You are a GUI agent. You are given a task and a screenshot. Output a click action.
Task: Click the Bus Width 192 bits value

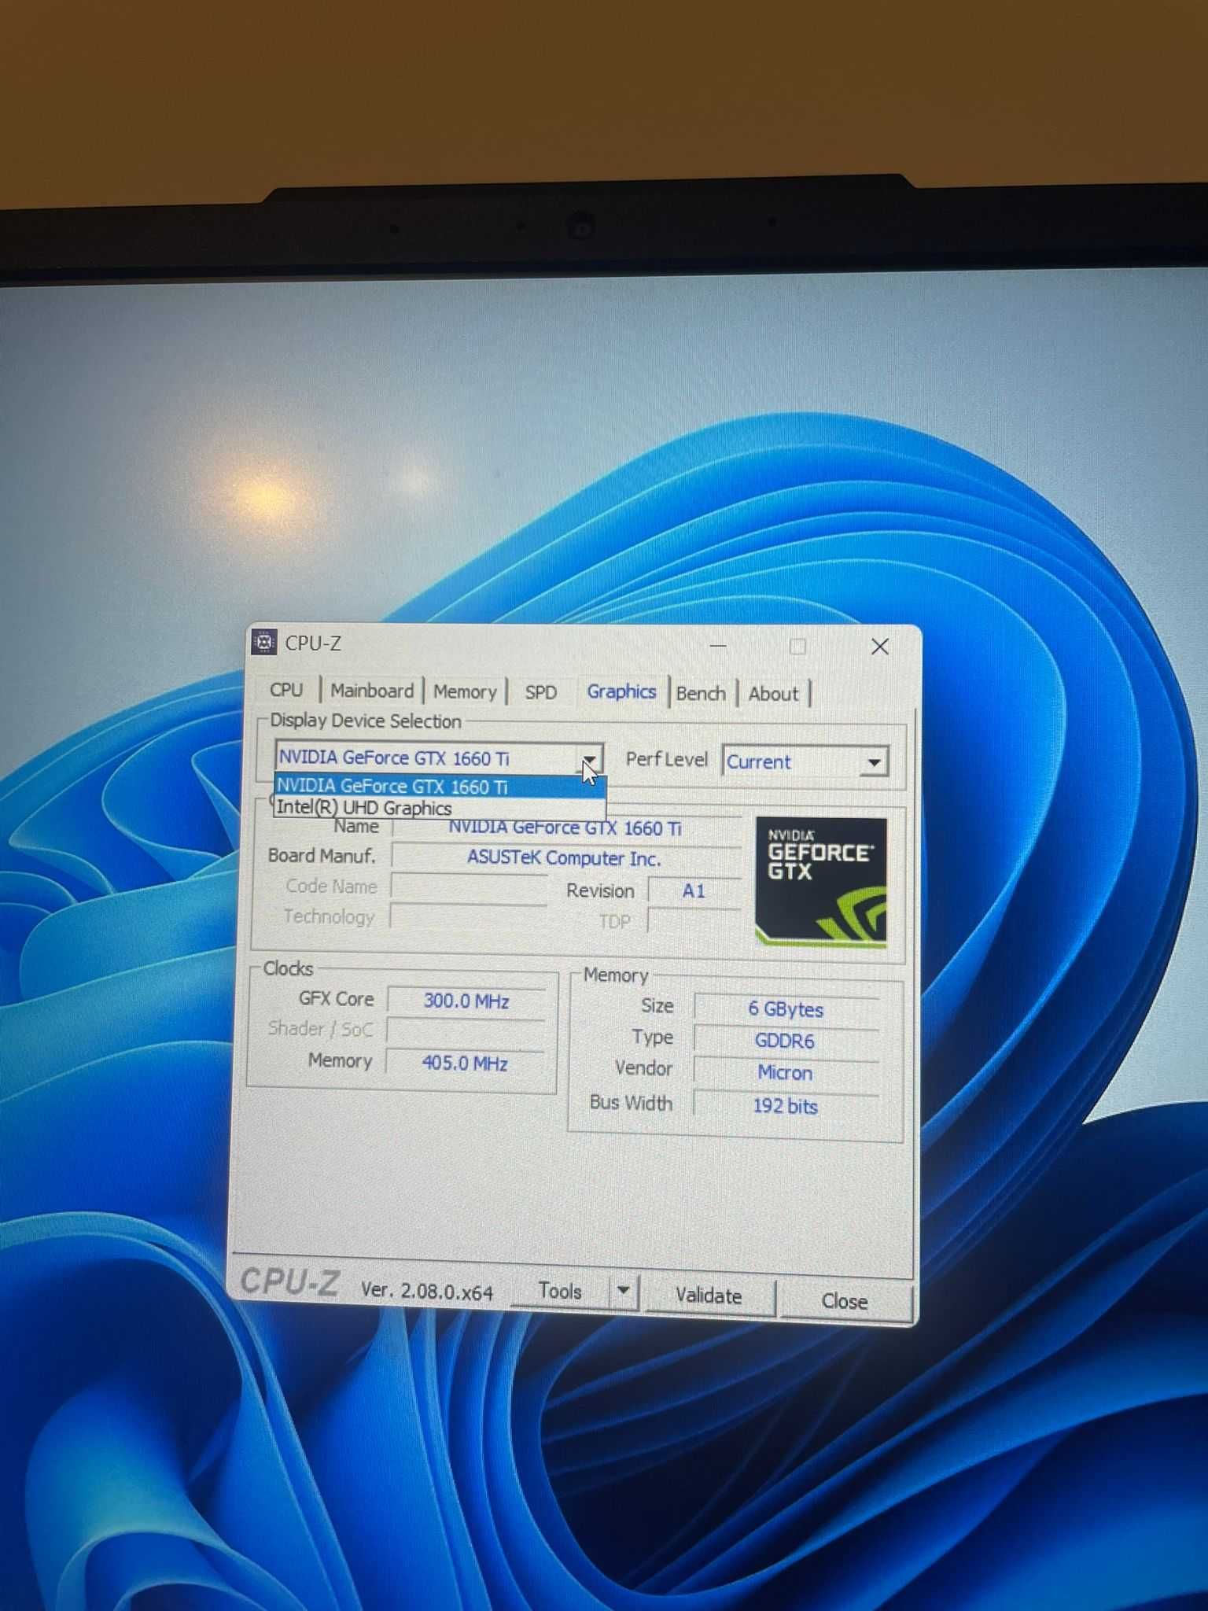785,1105
